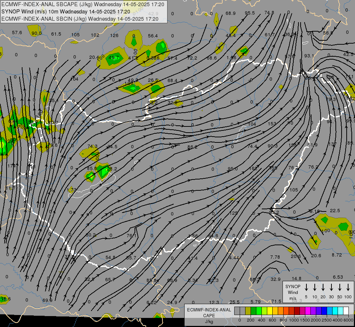The image size is (355, 327).
Task: Click the grid value 4.44
Action: click(x=234, y=258)
